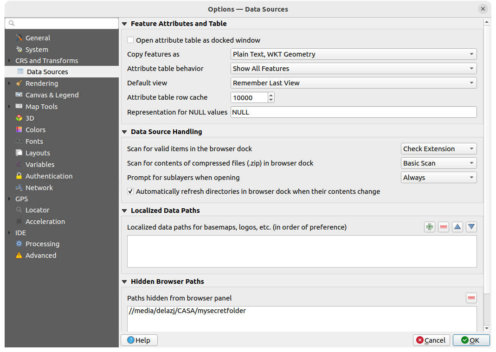Enable opening attribute table as docked window
Image resolution: width=496 pixels, height=352 pixels.
tap(130, 40)
